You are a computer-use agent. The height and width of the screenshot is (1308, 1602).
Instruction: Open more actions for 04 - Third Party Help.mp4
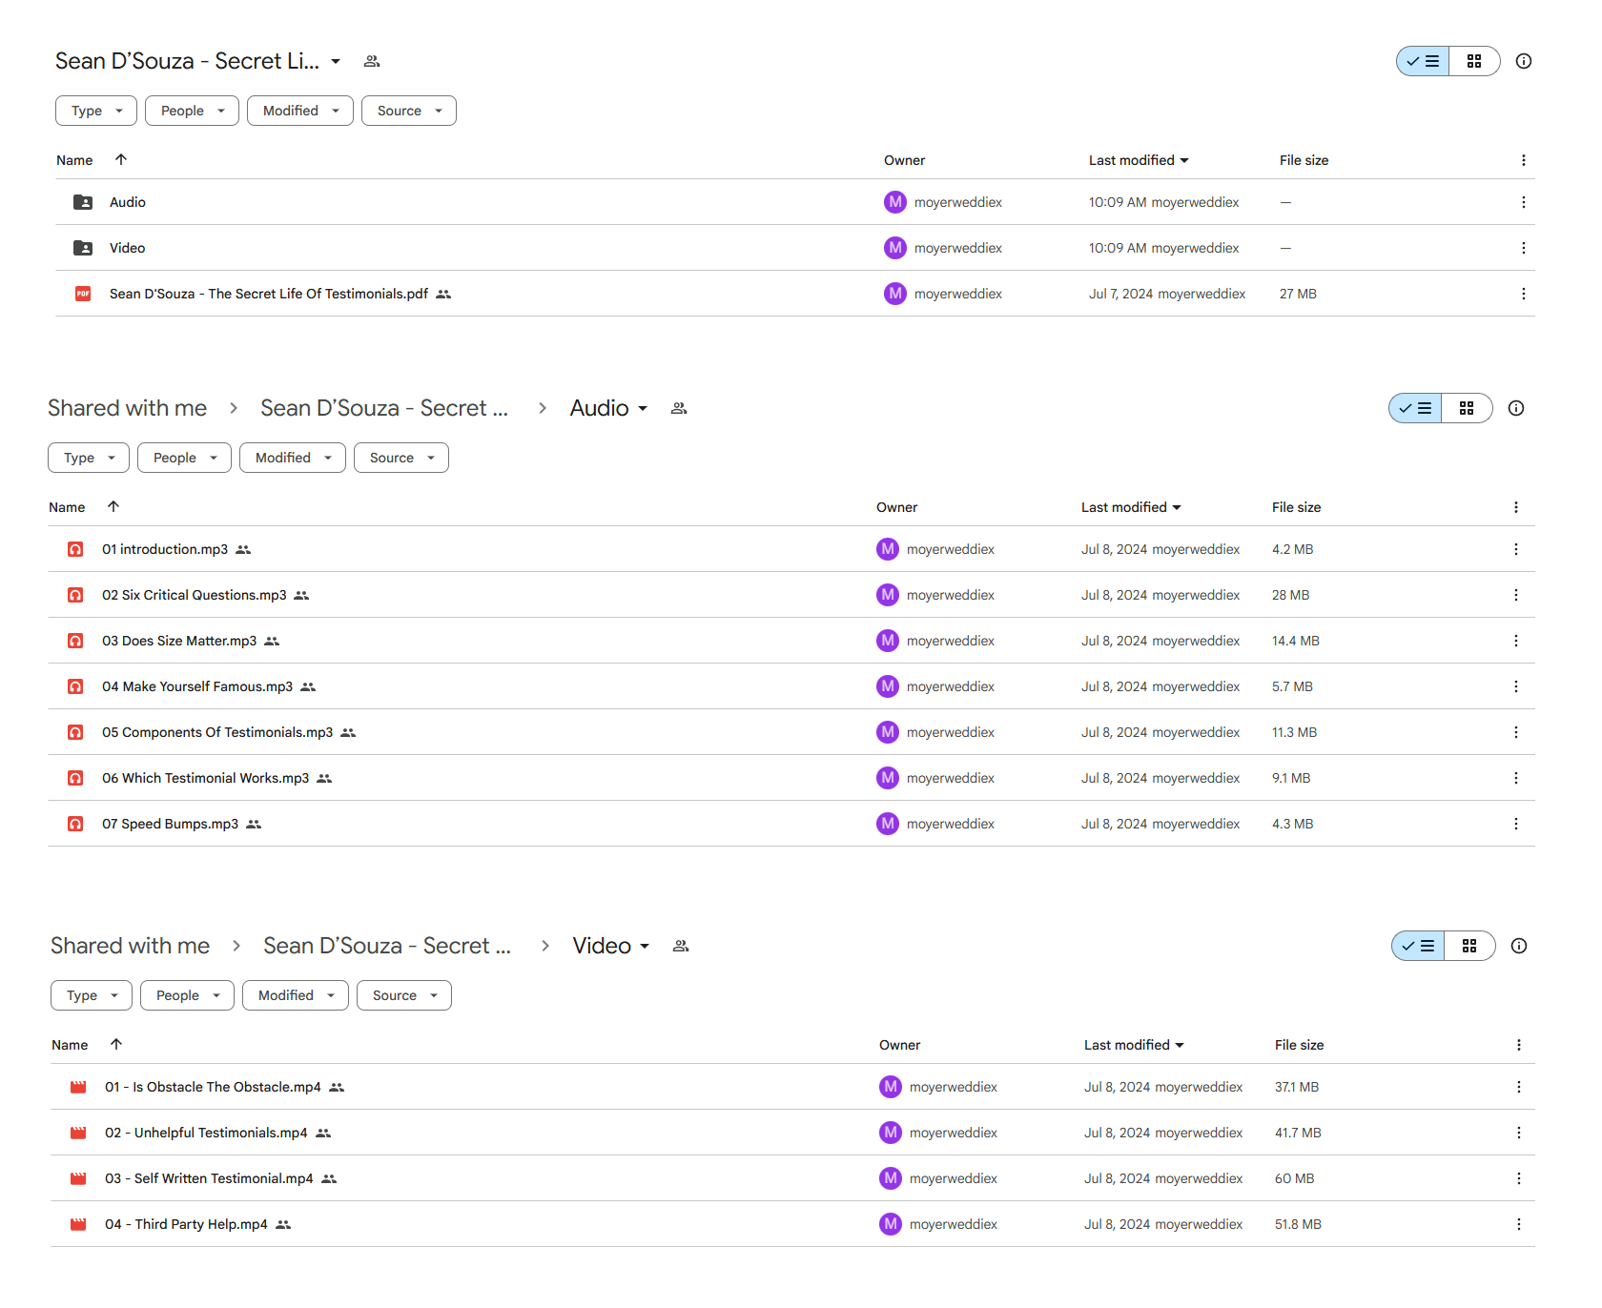(x=1518, y=1224)
